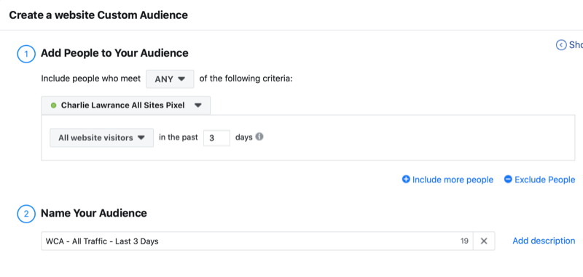Open the All website visitors dropdown
The height and width of the screenshot is (277, 583).
(102, 137)
